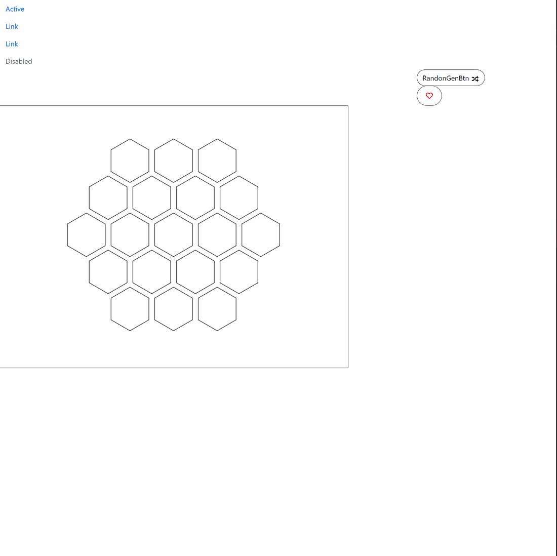Click the Disabled navigation entry
557x556 pixels.
(19, 61)
